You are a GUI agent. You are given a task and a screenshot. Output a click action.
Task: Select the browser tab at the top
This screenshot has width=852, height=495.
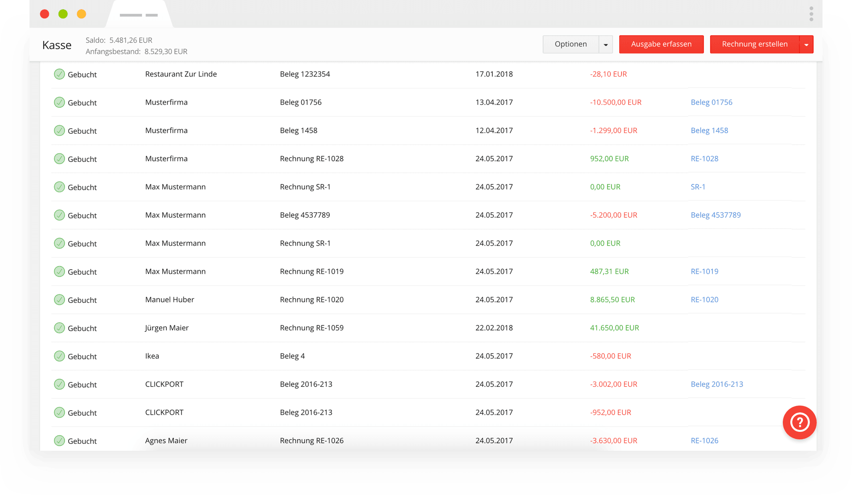[139, 15]
